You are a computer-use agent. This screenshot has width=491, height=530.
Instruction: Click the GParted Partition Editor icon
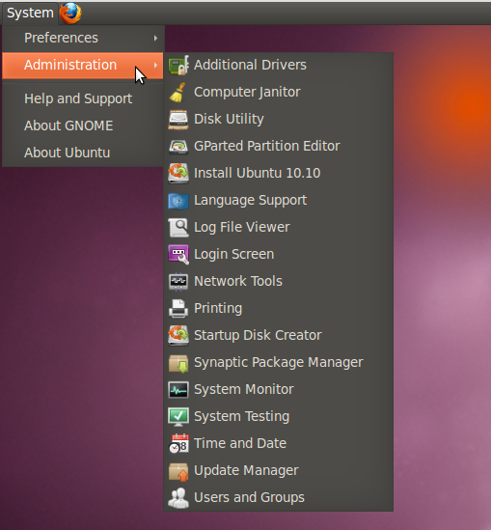[x=178, y=147]
